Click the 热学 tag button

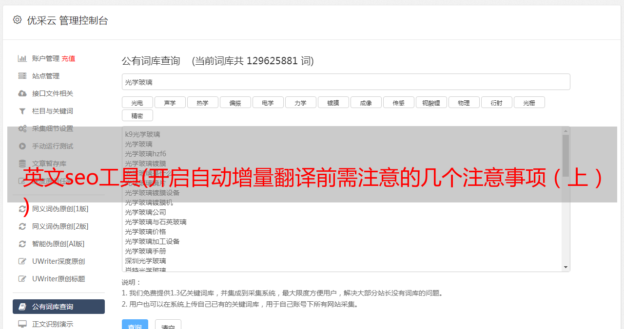click(202, 102)
